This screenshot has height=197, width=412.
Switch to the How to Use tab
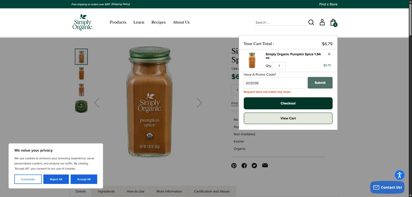point(135,191)
